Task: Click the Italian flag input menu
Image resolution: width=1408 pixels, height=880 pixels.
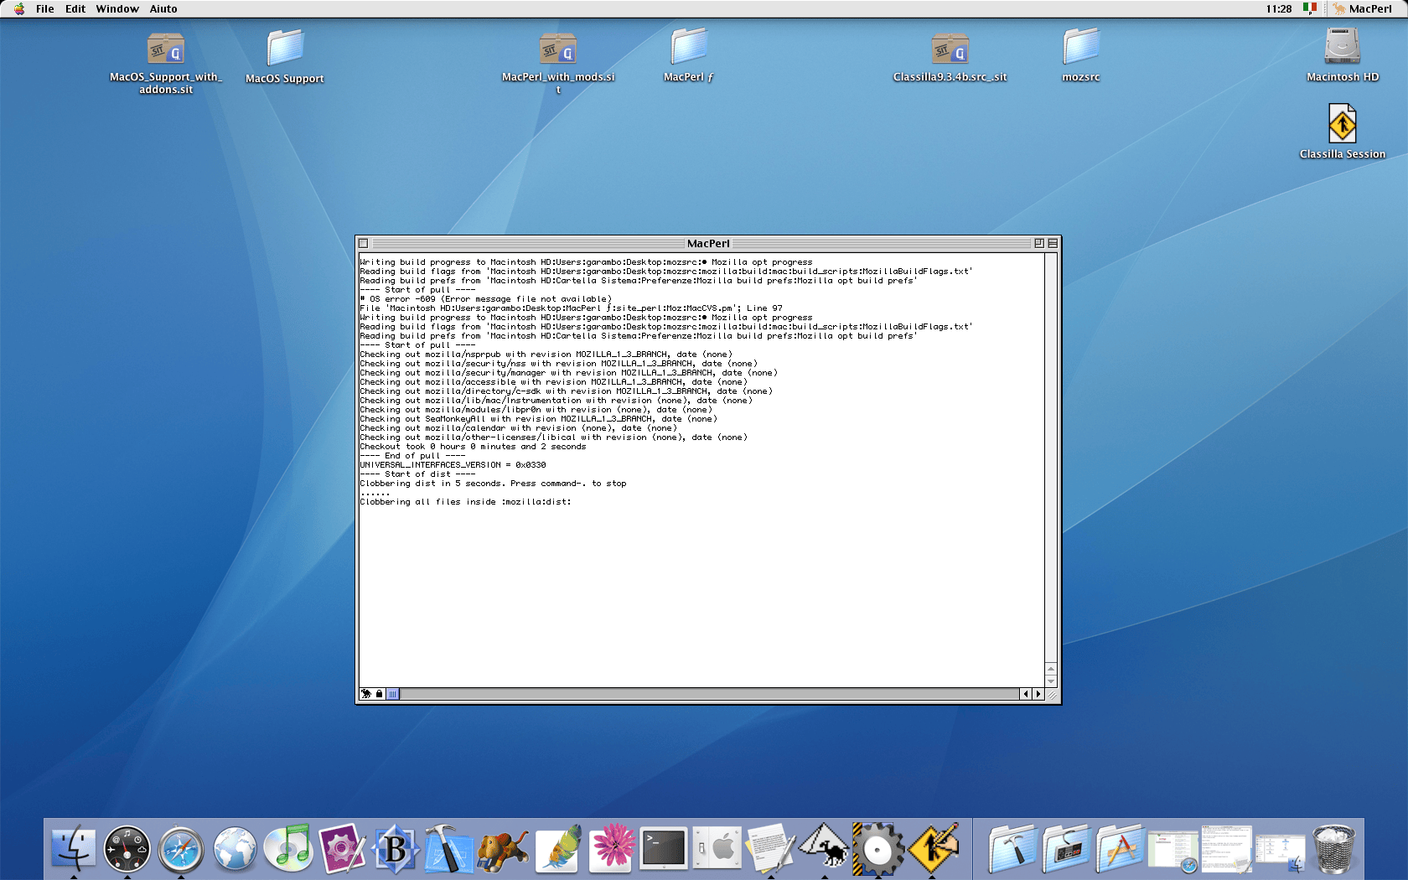Action: [1310, 8]
